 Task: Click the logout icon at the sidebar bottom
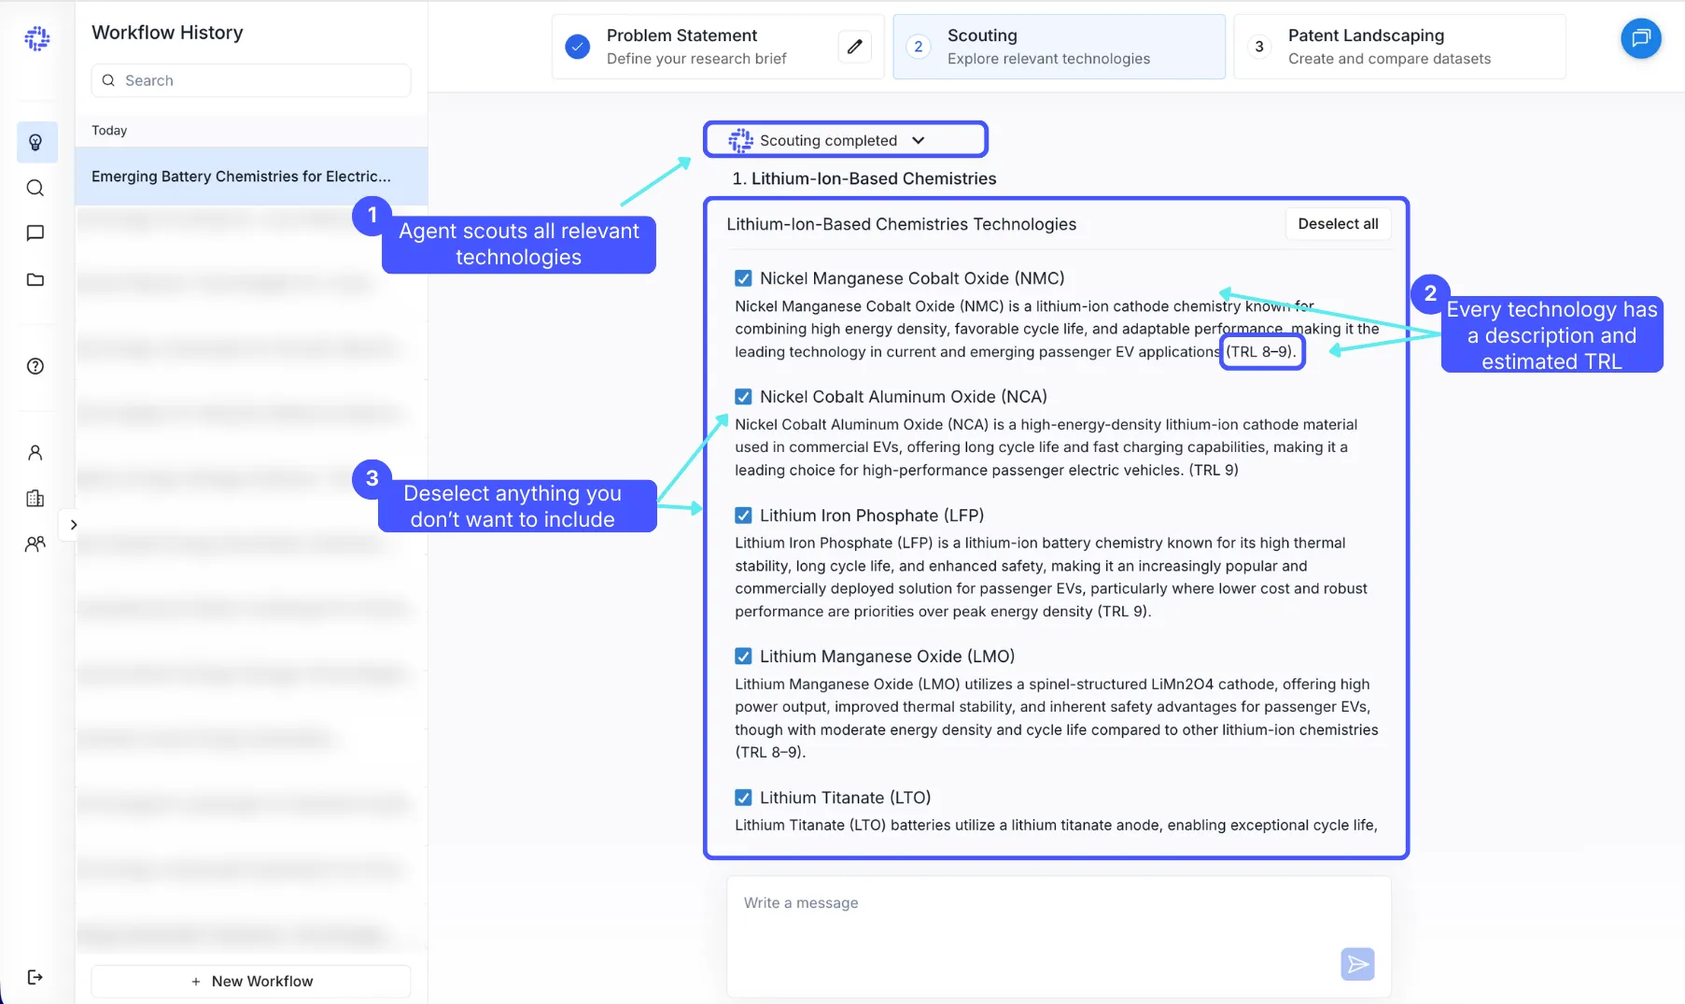35,977
